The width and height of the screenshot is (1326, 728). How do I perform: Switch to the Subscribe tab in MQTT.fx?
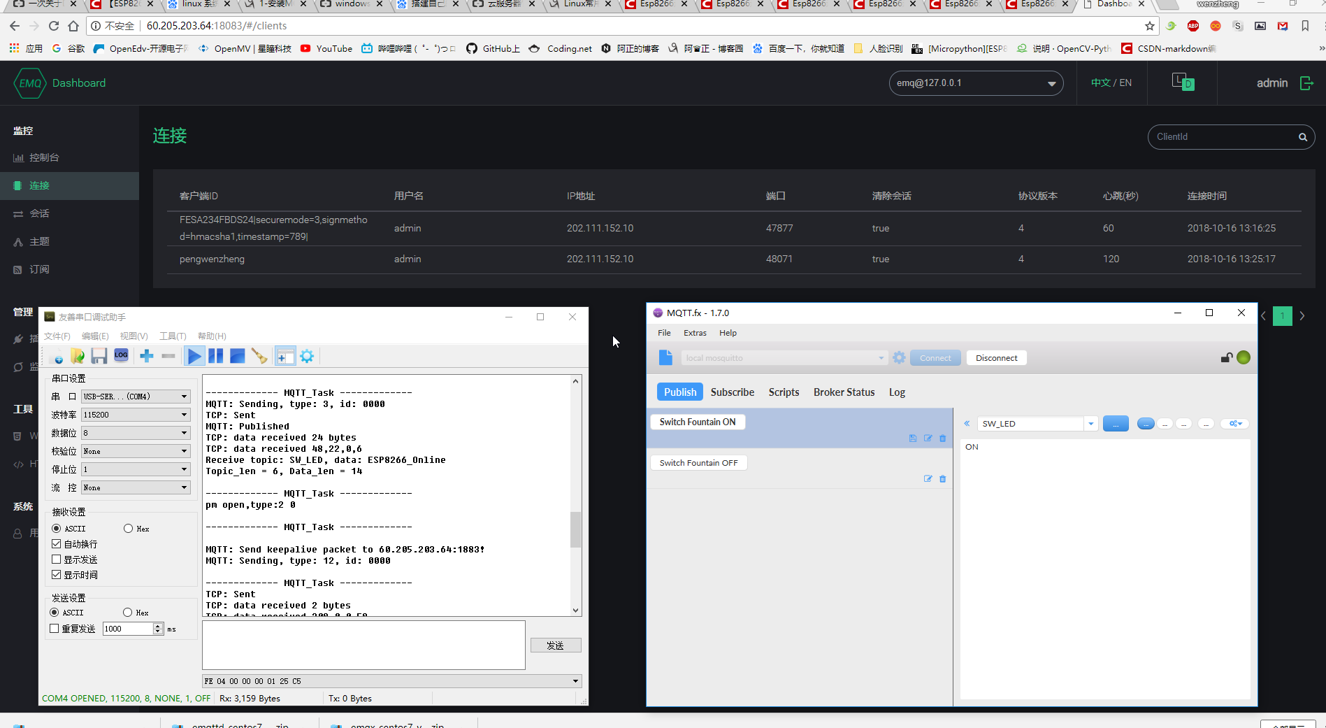[733, 392]
